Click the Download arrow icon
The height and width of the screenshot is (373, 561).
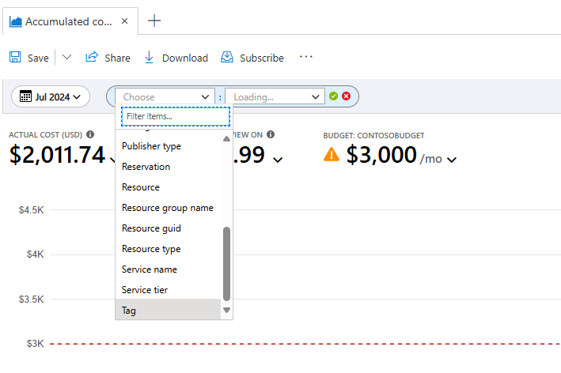tap(149, 58)
